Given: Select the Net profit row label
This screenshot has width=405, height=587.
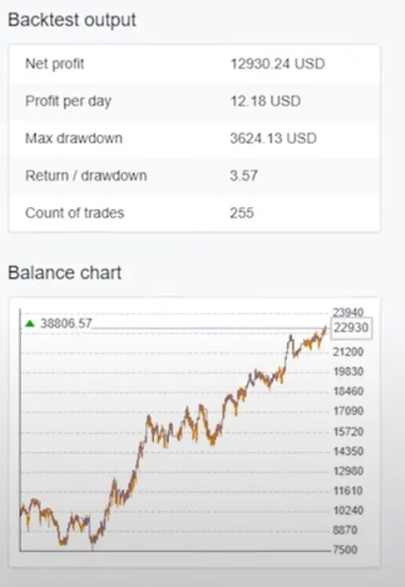Looking at the screenshot, I should 55,64.
